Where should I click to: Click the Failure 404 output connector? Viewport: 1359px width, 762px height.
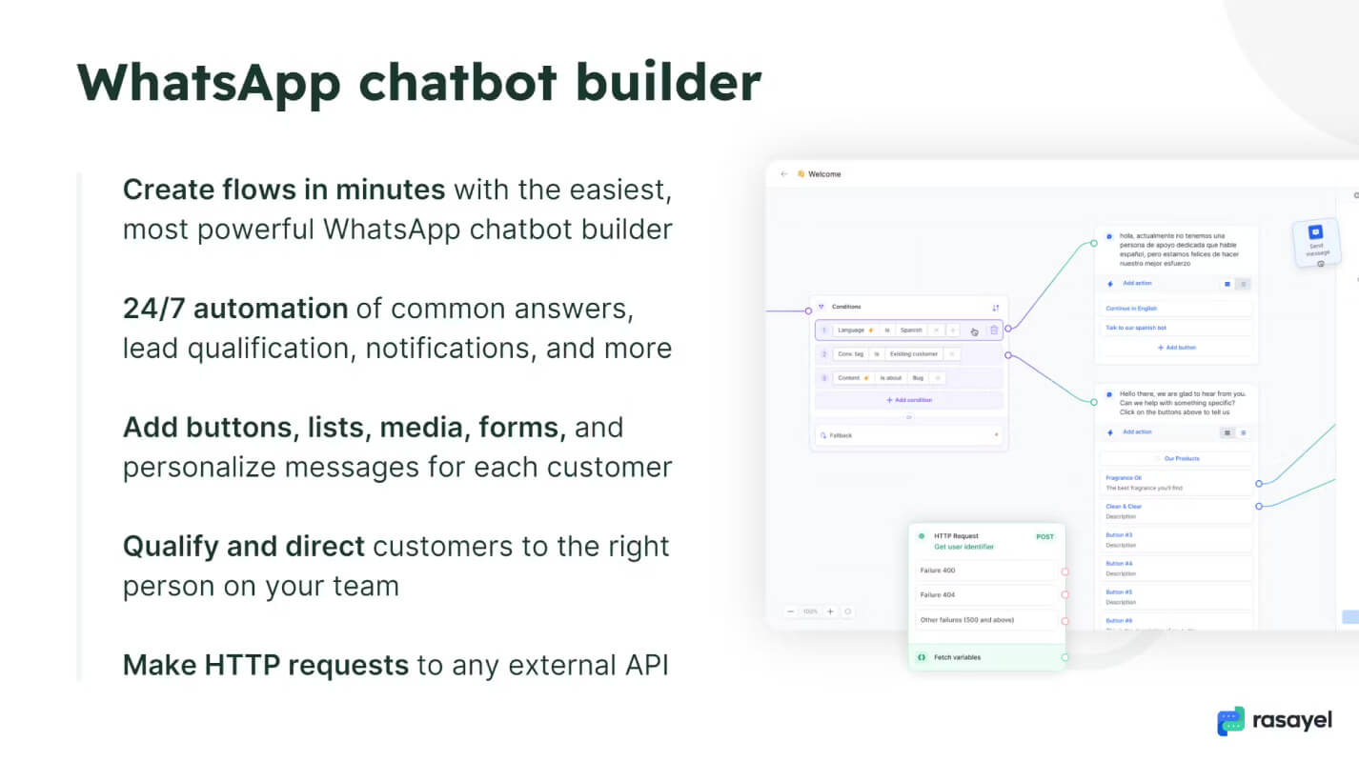(1065, 595)
